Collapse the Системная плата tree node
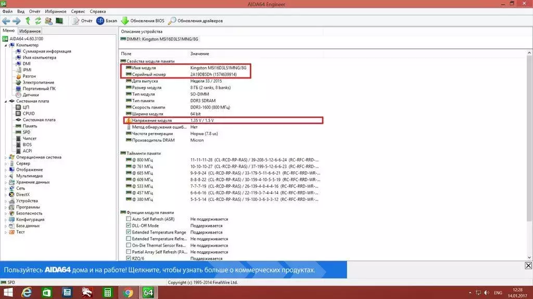Viewport: 533px width, 299px height. click(5, 101)
